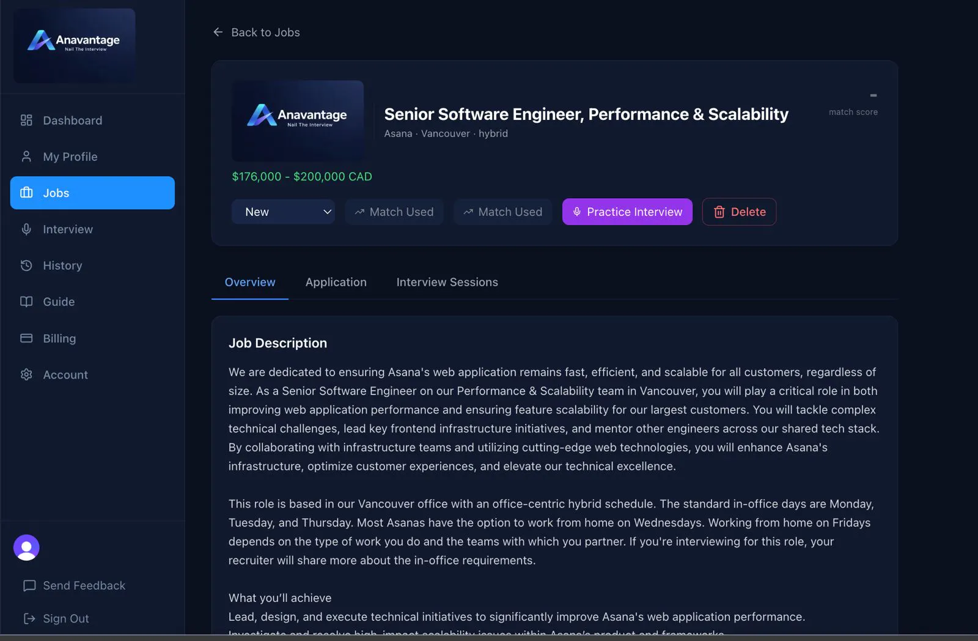Click the job title Senior Software Engineer
This screenshot has height=641, width=978.
(586, 114)
